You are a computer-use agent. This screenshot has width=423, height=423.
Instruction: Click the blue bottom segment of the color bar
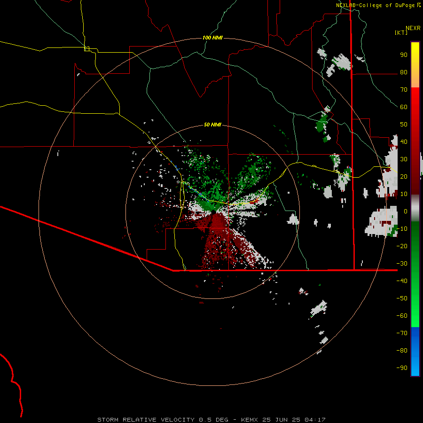415,352
